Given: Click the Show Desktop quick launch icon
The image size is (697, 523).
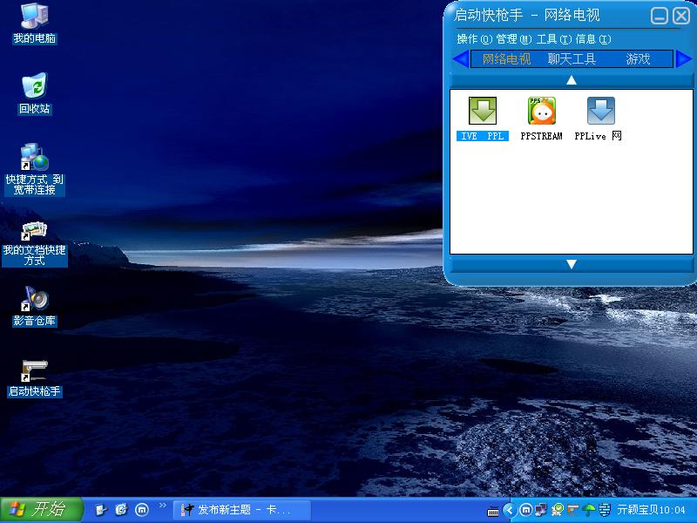Looking at the screenshot, I should point(101,510).
